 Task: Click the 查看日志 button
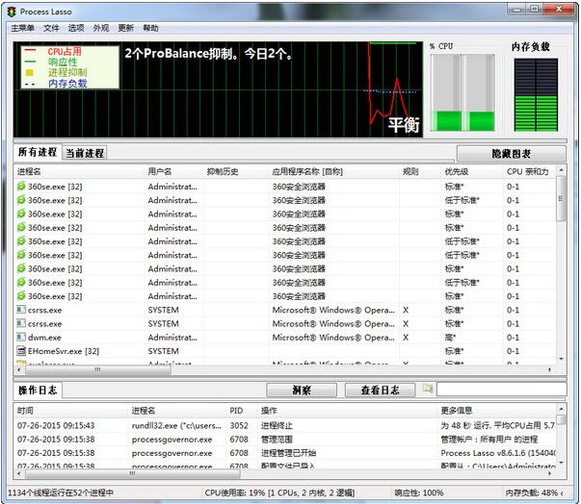(x=379, y=391)
